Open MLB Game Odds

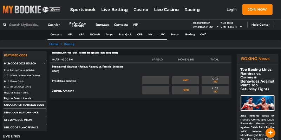click(14, 81)
